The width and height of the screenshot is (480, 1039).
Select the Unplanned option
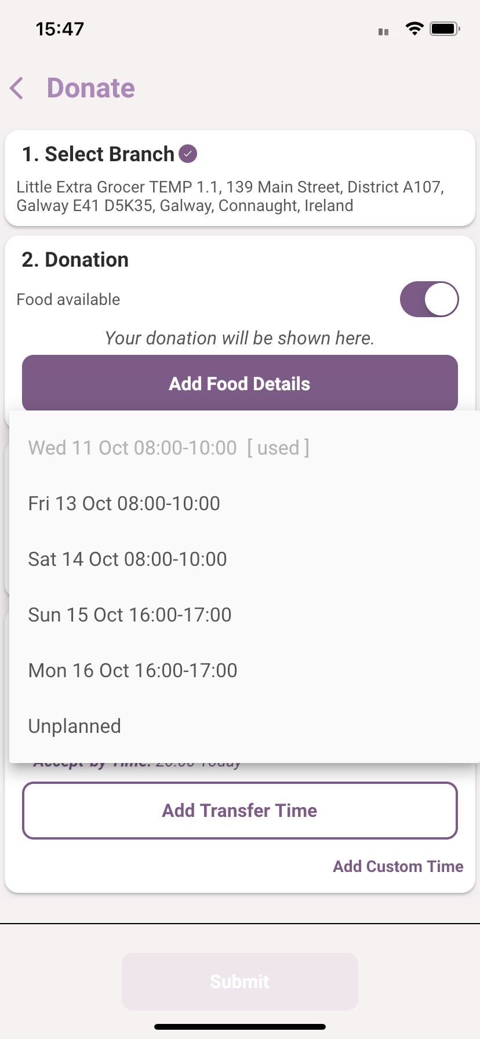click(x=75, y=726)
